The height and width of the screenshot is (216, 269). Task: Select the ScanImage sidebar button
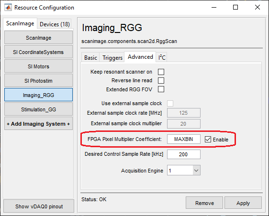coord(38,38)
